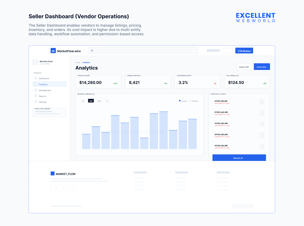Switch to the 1Y timeline view
This screenshot has height=226, width=304.
pos(107,101)
